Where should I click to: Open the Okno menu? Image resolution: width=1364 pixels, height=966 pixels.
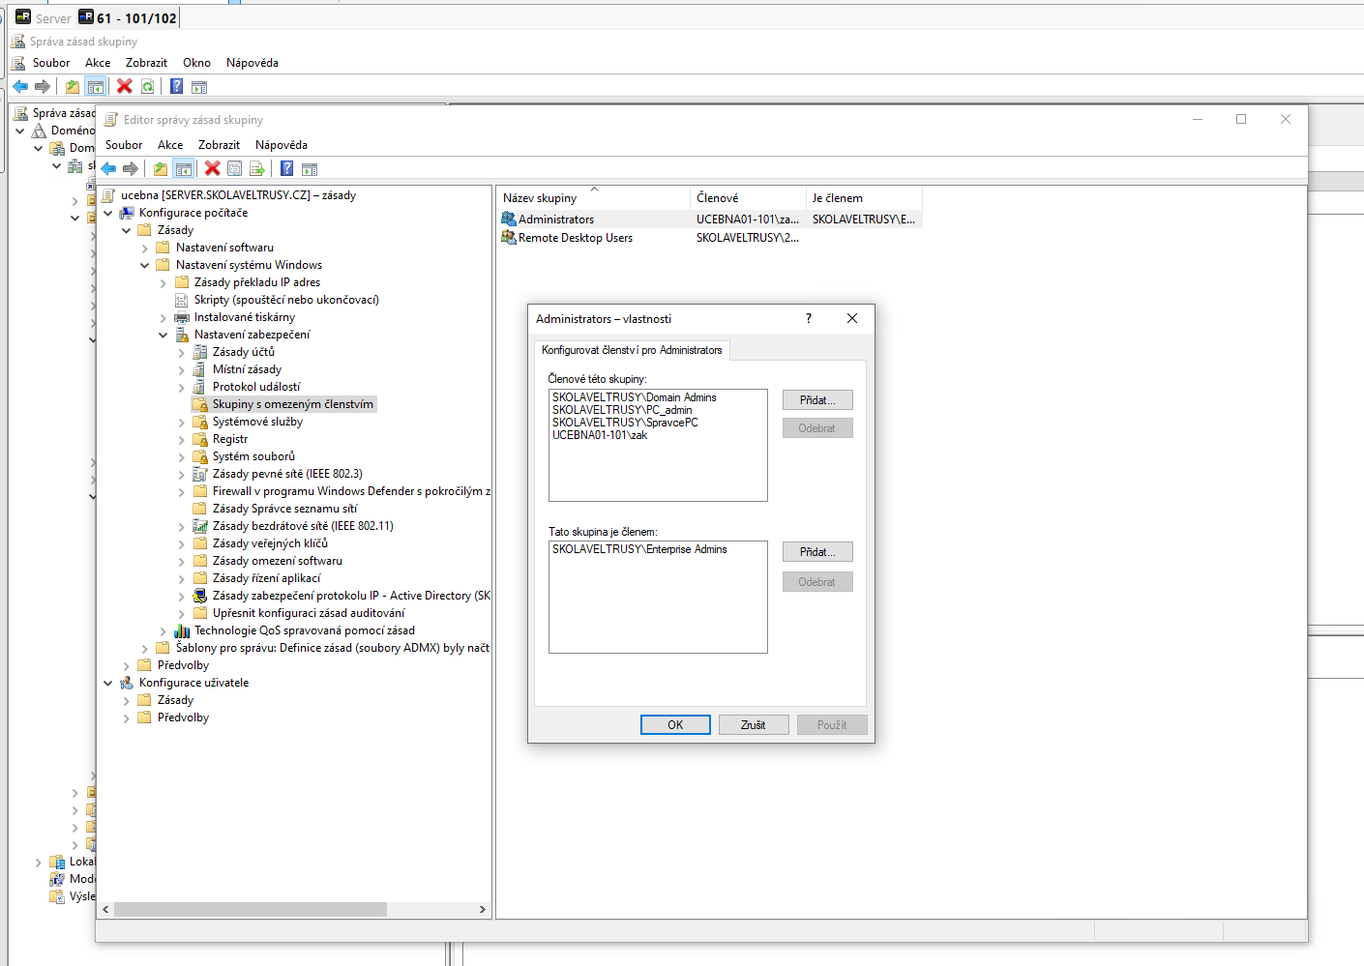click(196, 63)
